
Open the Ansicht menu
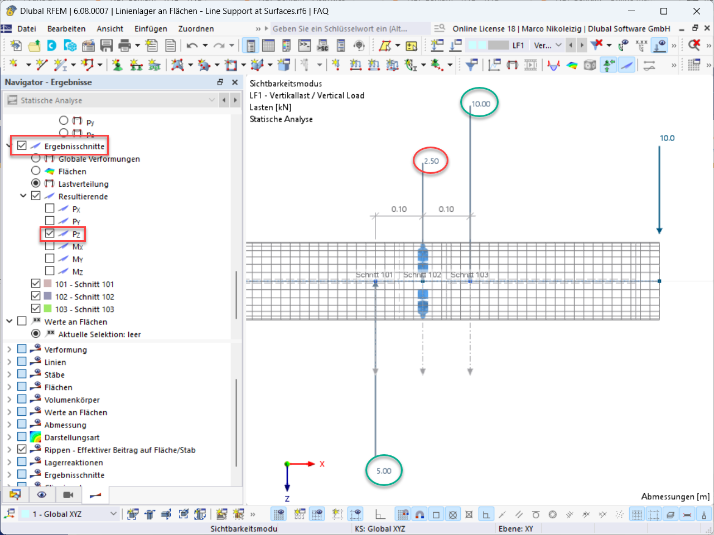coord(110,28)
